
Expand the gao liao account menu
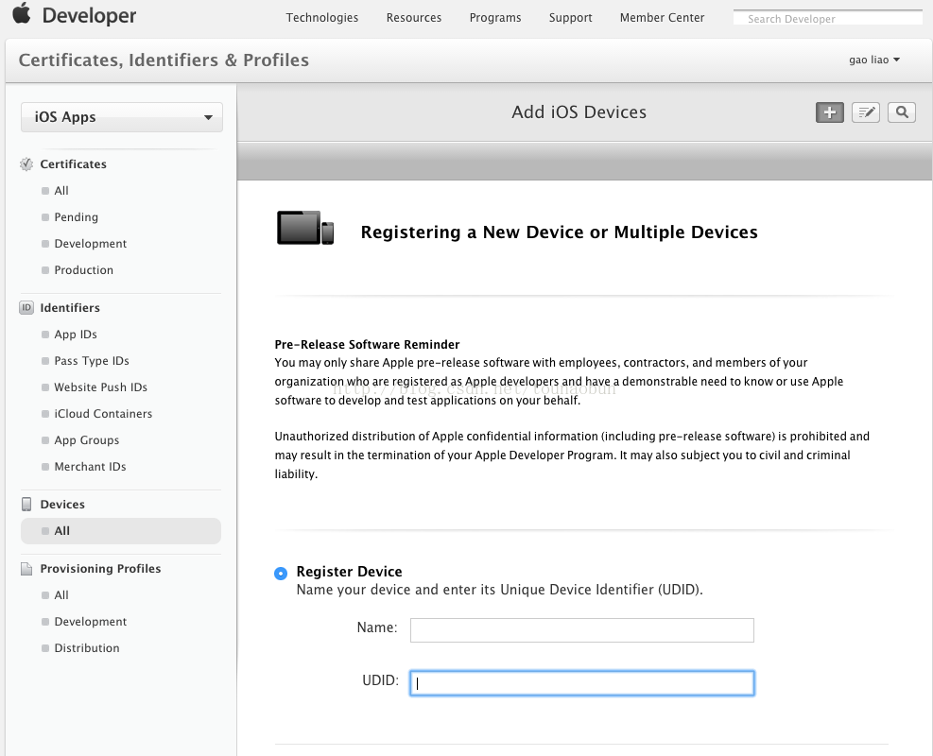pyautogui.click(x=874, y=60)
